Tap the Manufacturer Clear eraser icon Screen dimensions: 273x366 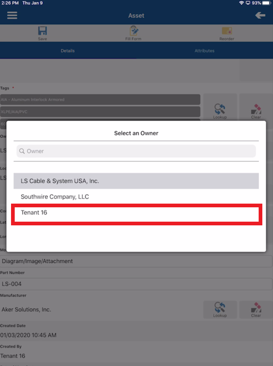tap(256, 307)
